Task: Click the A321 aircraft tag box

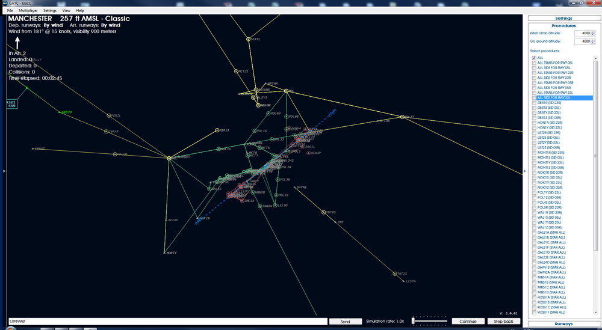Action: (11, 104)
